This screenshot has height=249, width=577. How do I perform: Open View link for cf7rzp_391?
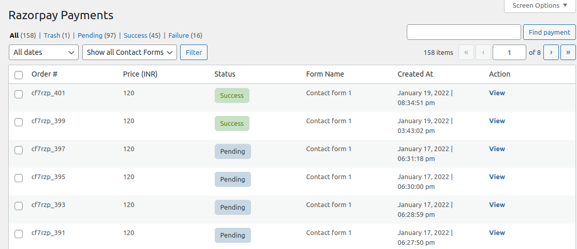click(x=497, y=233)
